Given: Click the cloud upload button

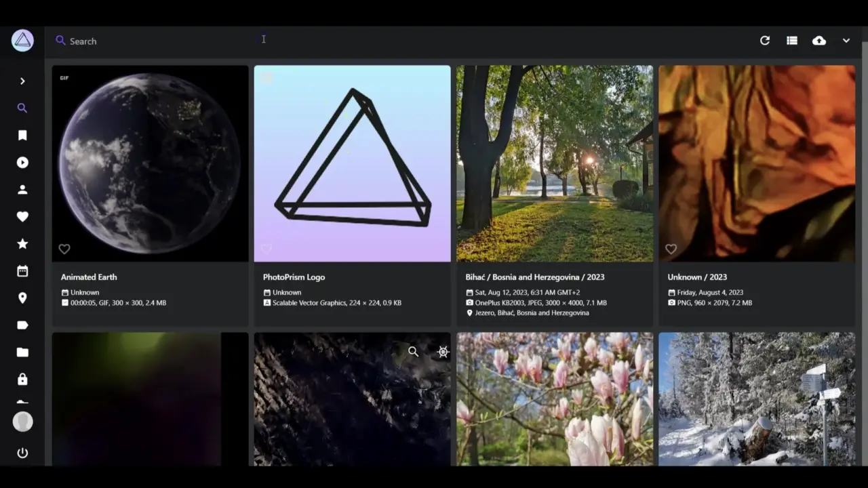Looking at the screenshot, I should point(819,41).
